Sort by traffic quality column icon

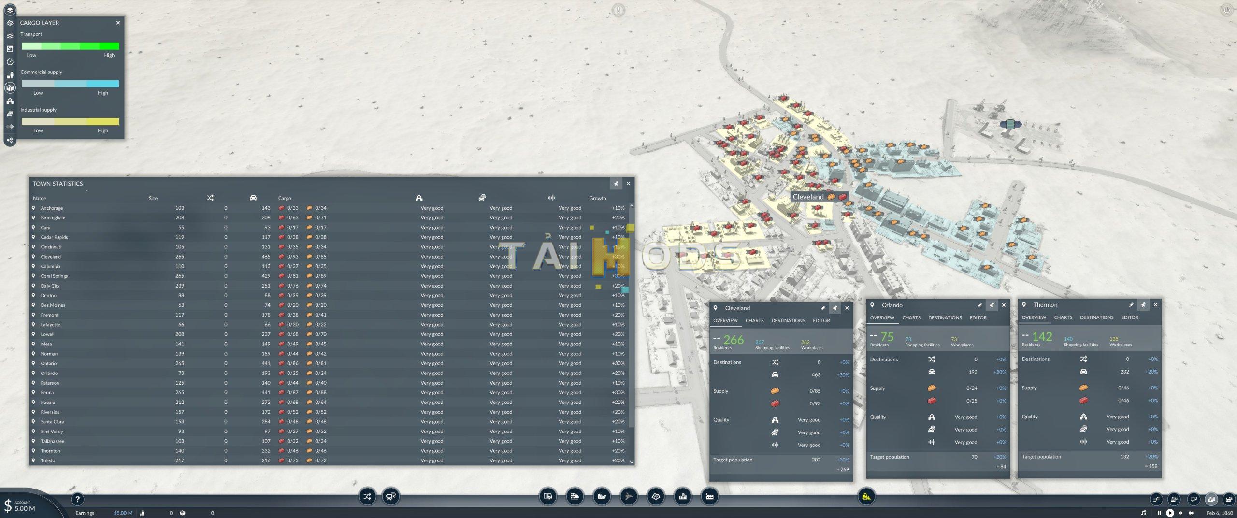point(482,198)
